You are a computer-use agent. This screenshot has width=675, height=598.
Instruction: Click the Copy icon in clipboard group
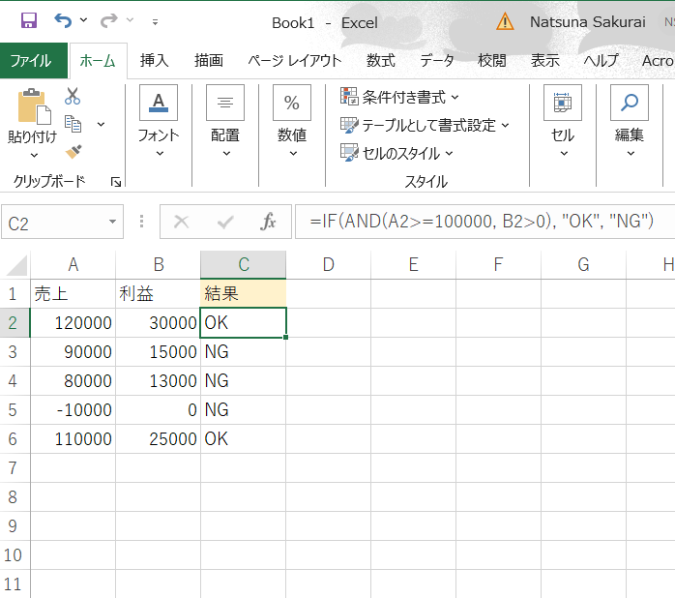tap(73, 124)
